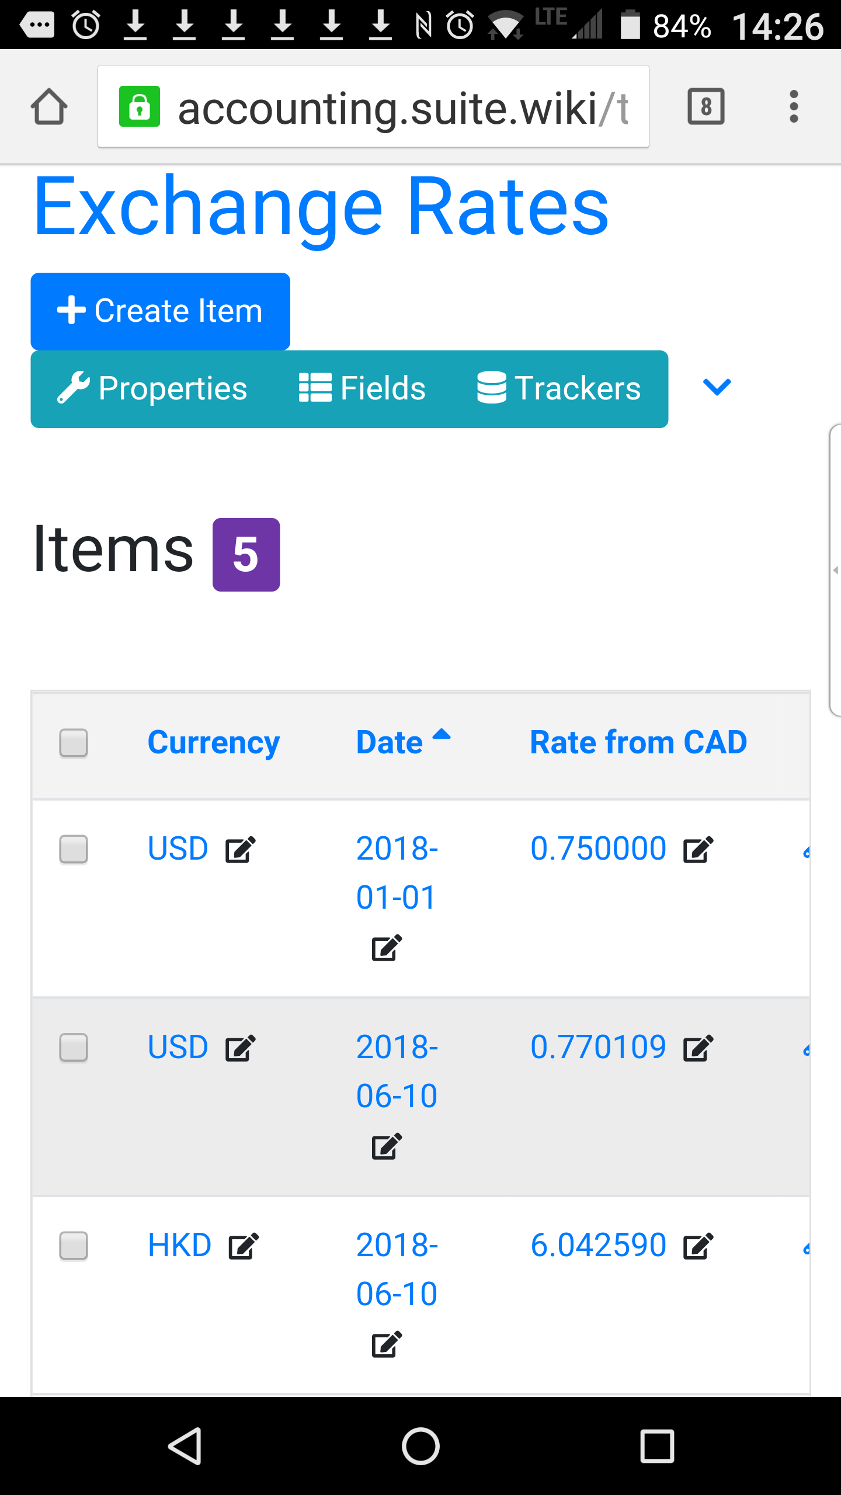The image size is (841, 1495).
Task: Expand the blue chevron beside Trackers
Action: tap(717, 387)
